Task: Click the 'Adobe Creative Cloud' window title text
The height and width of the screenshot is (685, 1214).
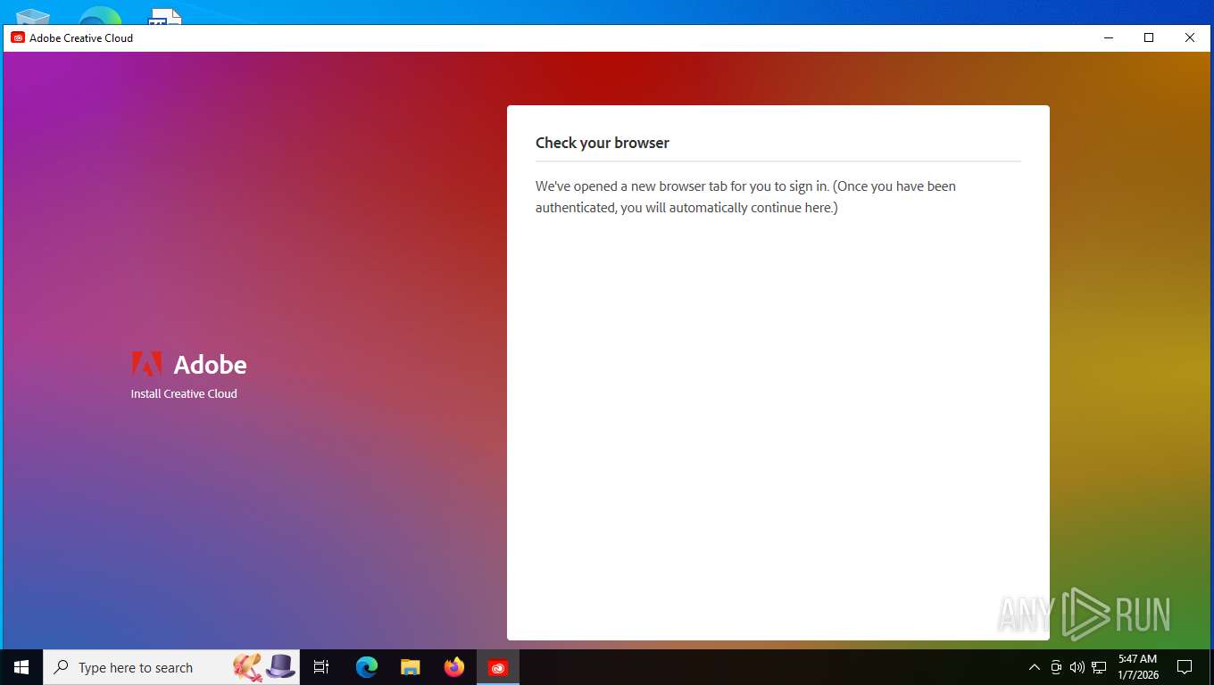Action: [81, 38]
